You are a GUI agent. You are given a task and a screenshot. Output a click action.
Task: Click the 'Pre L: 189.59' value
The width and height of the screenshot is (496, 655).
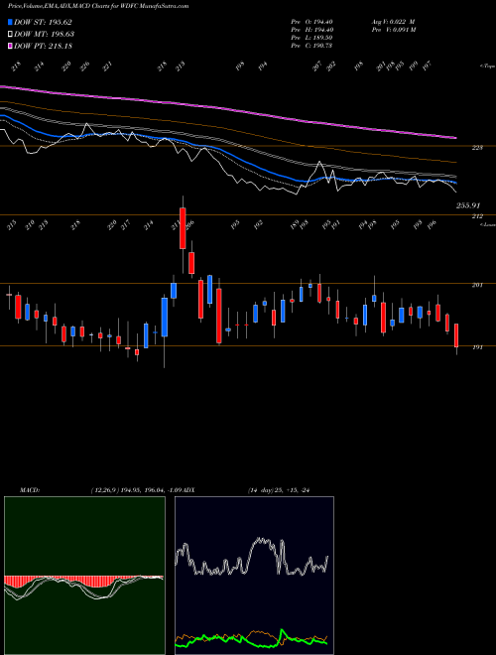[x=311, y=38]
